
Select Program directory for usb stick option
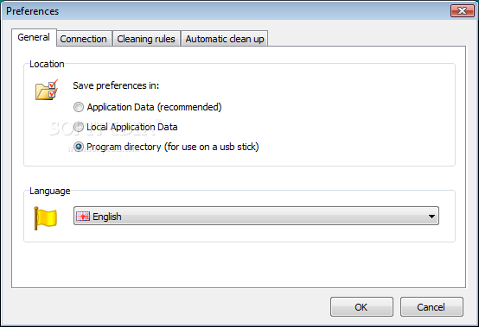point(79,147)
